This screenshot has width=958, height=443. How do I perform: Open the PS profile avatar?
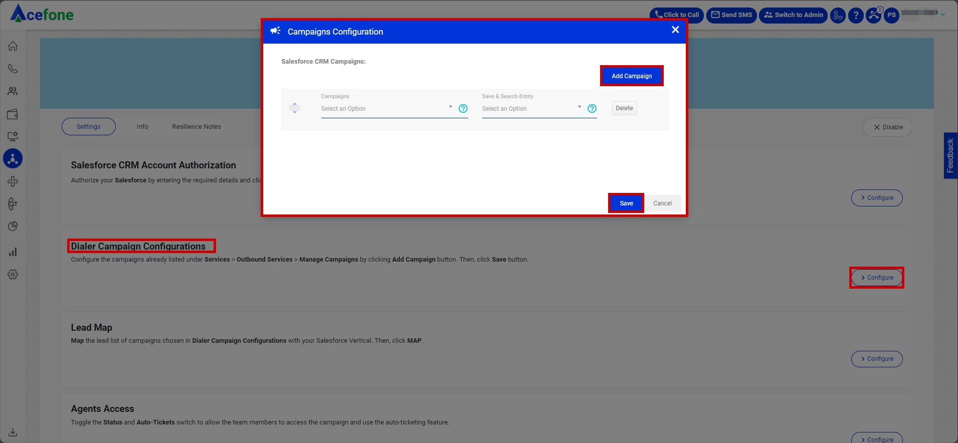pyautogui.click(x=891, y=15)
